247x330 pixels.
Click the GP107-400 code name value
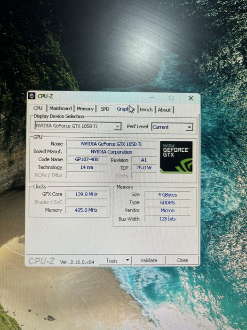pyautogui.click(x=87, y=159)
